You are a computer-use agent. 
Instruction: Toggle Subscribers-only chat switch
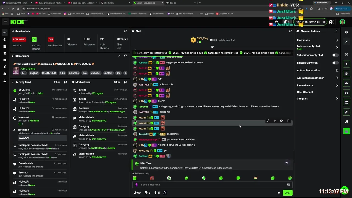(335, 55)
